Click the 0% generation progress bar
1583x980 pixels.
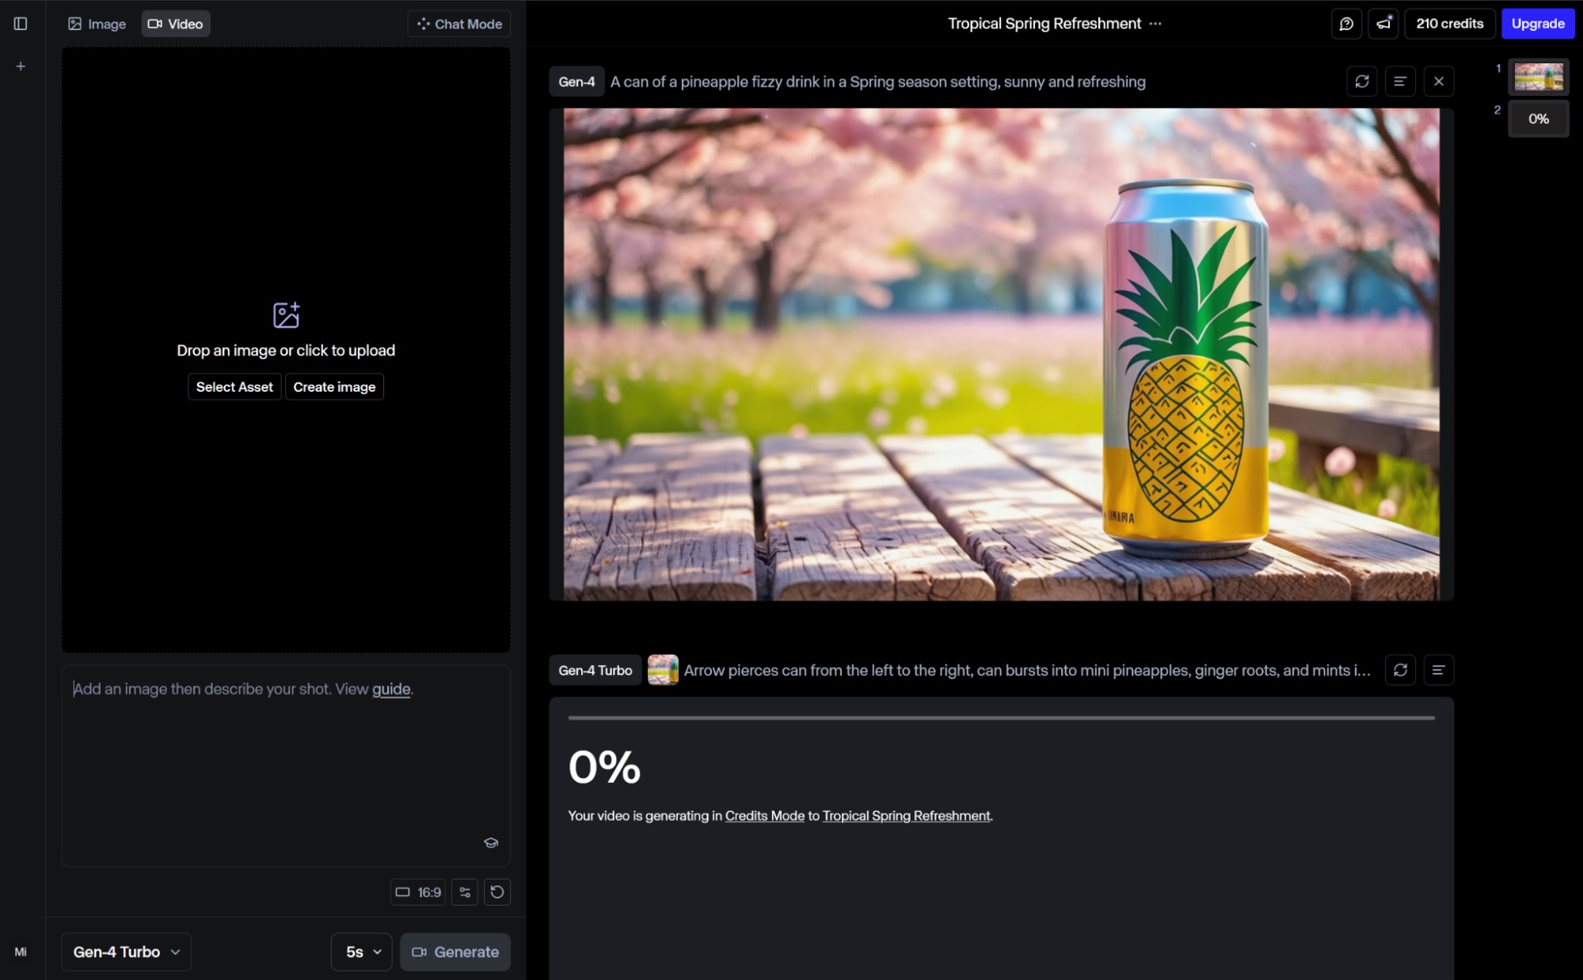pos(1000,718)
